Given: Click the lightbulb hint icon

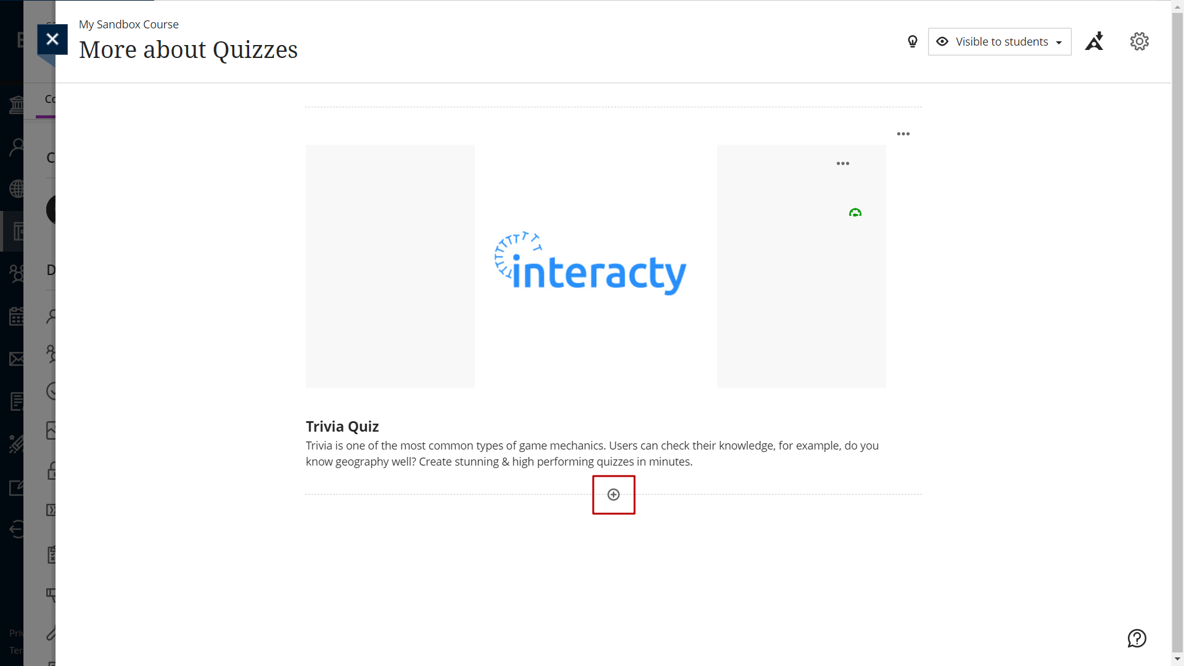Looking at the screenshot, I should coord(913,41).
